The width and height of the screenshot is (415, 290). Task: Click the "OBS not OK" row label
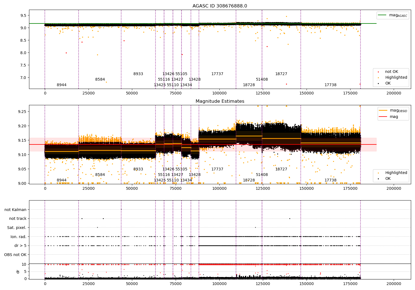tap(15, 255)
